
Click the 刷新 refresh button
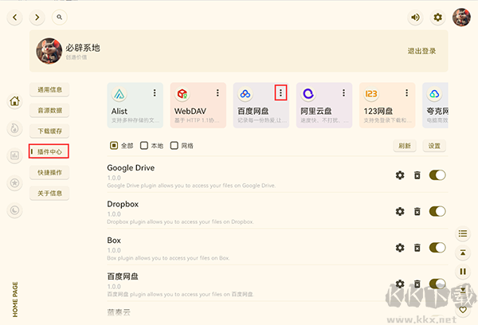[x=405, y=146]
